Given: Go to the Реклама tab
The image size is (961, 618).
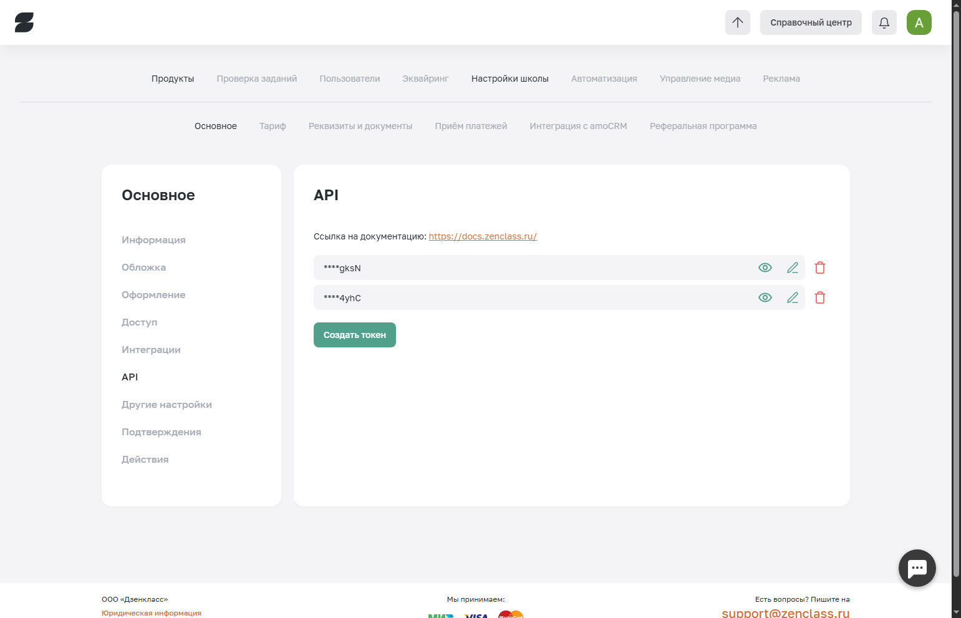Looking at the screenshot, I should click(x=781, y=79).
